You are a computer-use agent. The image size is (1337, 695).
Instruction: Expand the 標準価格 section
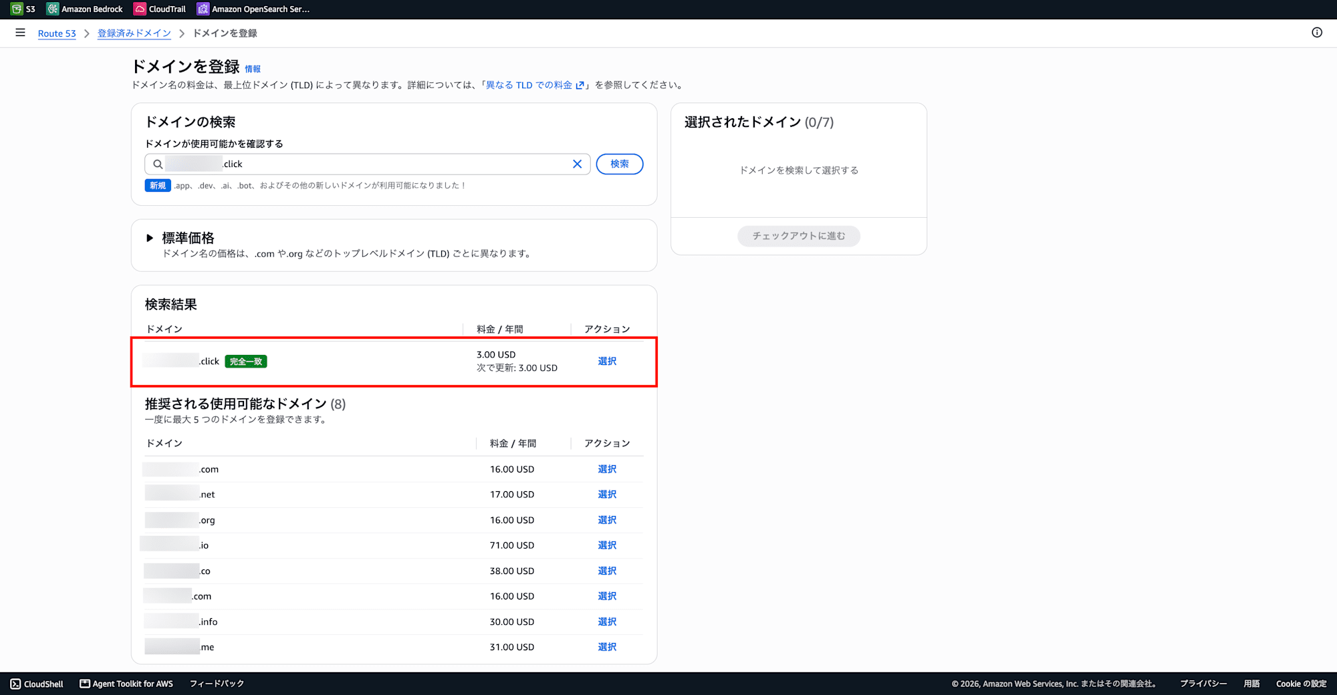[x=150, y=238]
